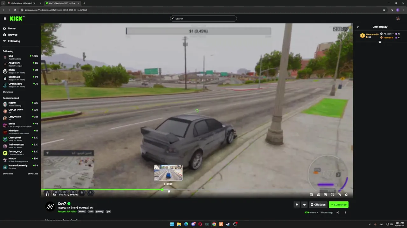The image size is (407, 228).
Task: Unmute the video with the volume icon
Action: point(54,195)
